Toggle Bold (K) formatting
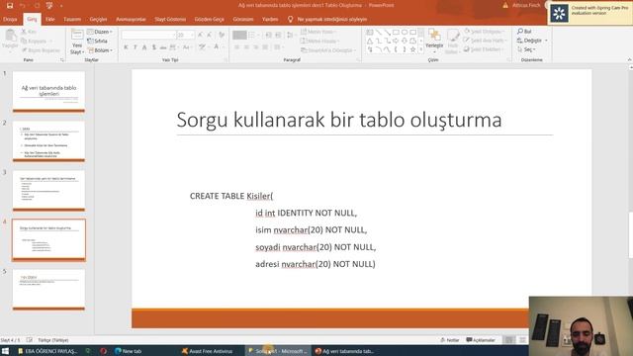Image resolution: width=633 pixels, height=356 pixels. [x=126, y=47]
